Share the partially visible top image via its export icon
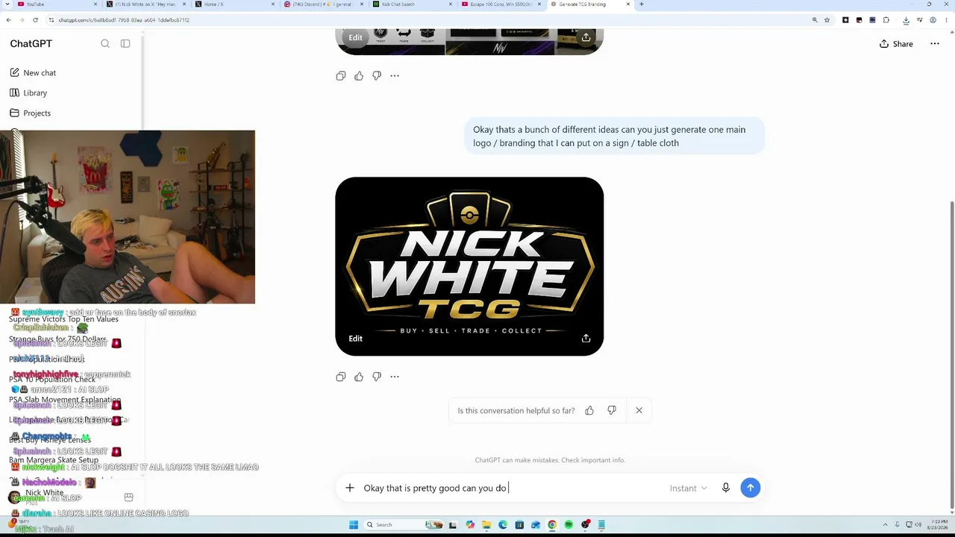The image size is (955, 537). pos(586,37)
